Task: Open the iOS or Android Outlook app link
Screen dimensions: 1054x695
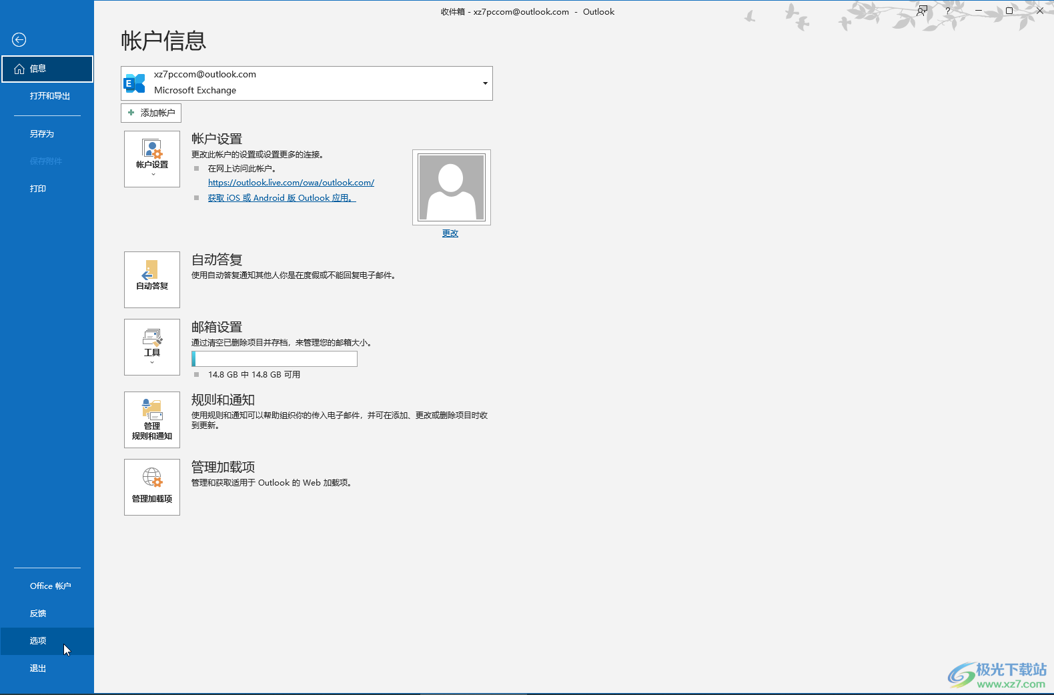Action: tap(282, 198)
